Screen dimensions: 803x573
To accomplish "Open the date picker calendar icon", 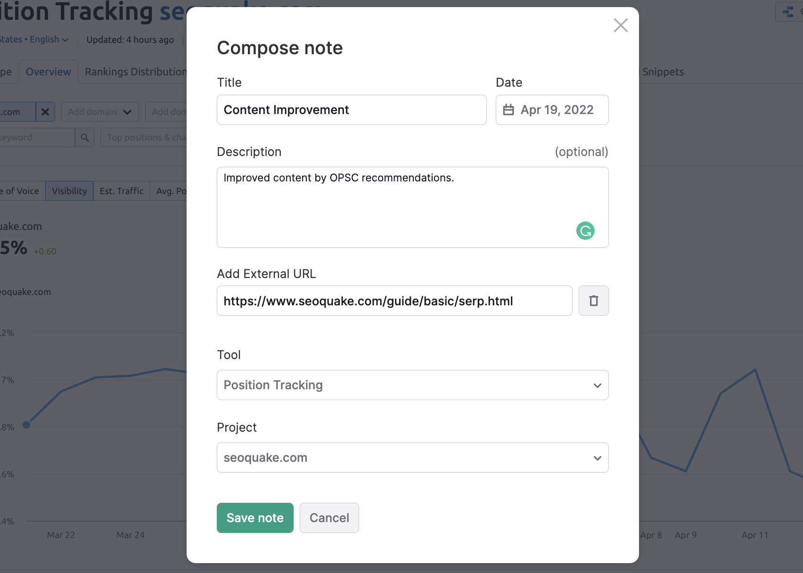I will (x=508, y=110).
